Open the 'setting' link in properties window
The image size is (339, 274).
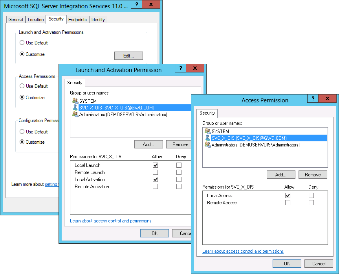(x=51, y=184)
